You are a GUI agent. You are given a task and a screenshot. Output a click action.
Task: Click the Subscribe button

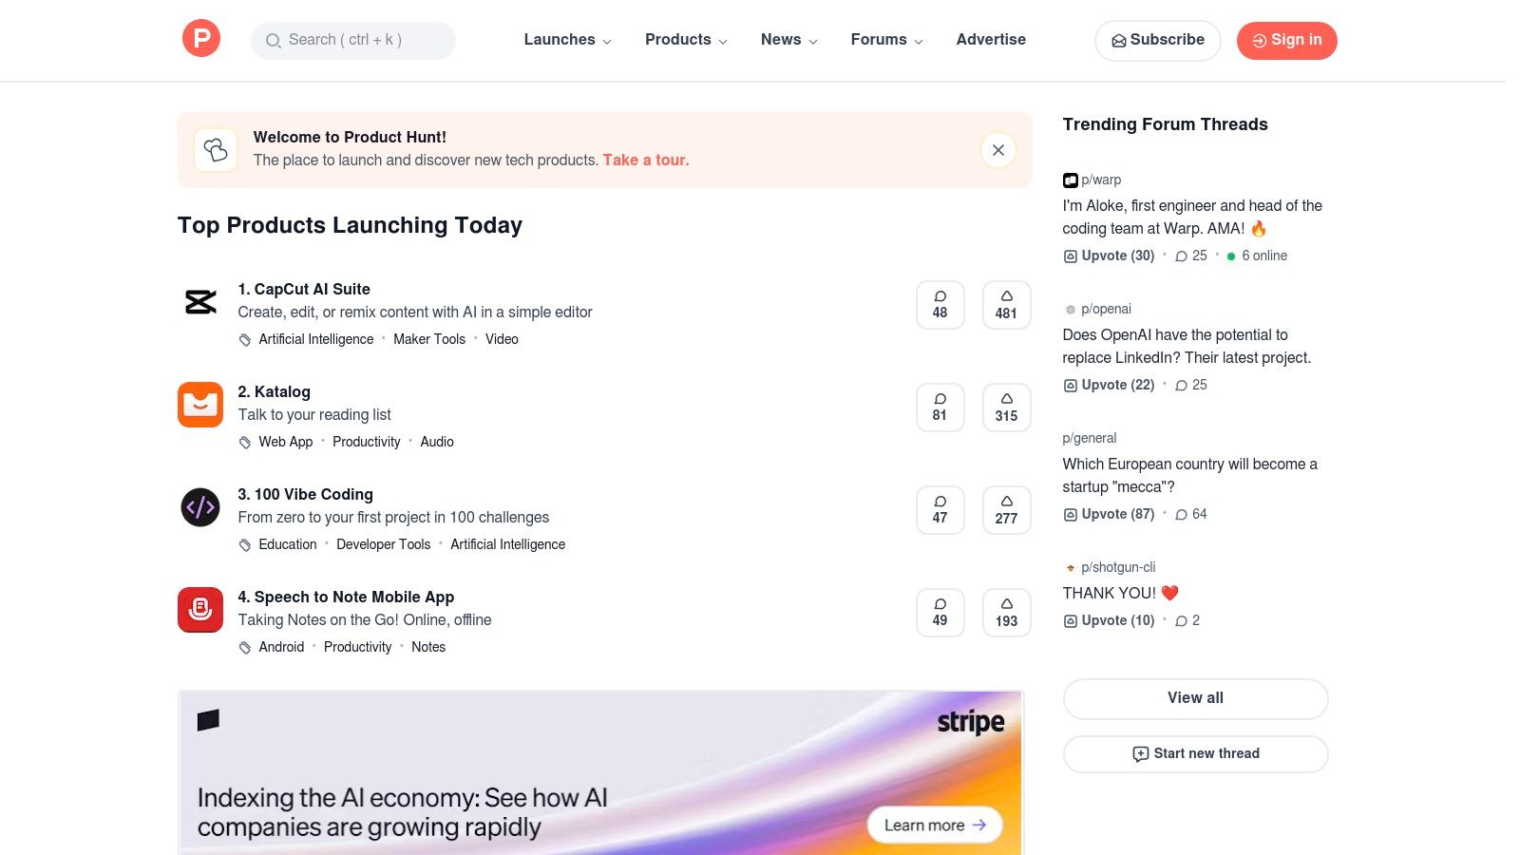point(1158,40)
